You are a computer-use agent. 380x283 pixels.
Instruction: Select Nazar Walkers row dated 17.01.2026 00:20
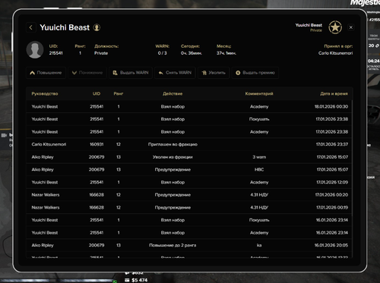[x=189, y=195]
